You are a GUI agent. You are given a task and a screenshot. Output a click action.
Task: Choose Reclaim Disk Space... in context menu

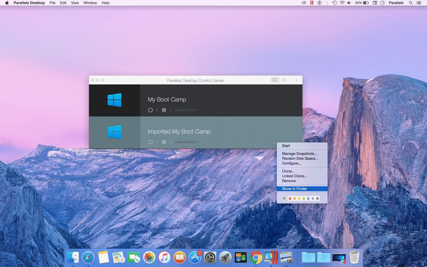coord(302,158)
